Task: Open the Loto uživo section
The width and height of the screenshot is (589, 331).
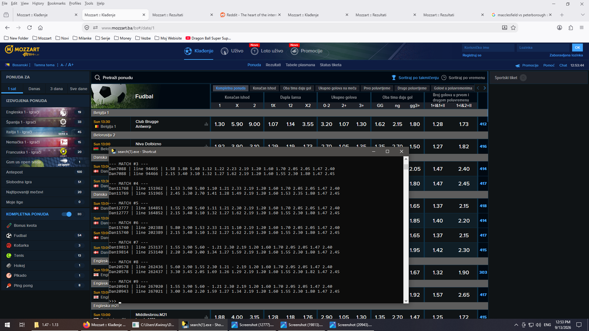Action: click(267, 51)
